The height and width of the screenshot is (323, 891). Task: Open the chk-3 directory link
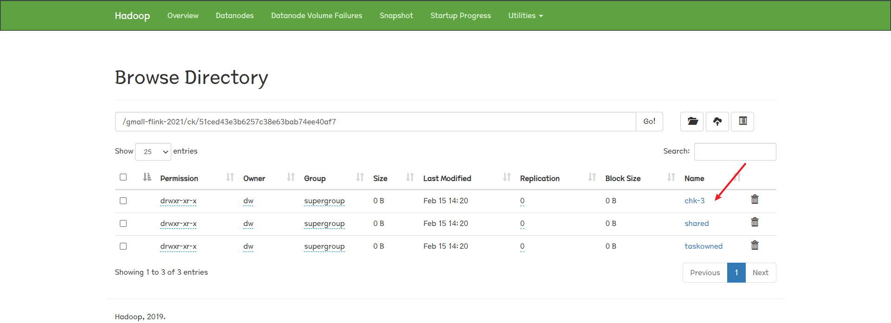click(694, 200)
